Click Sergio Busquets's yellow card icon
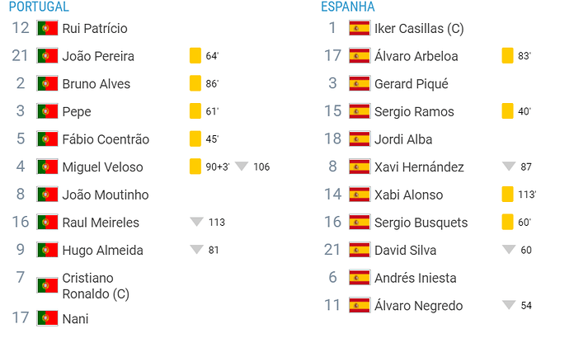Screen dimensions: 569x338 [507, 222]
